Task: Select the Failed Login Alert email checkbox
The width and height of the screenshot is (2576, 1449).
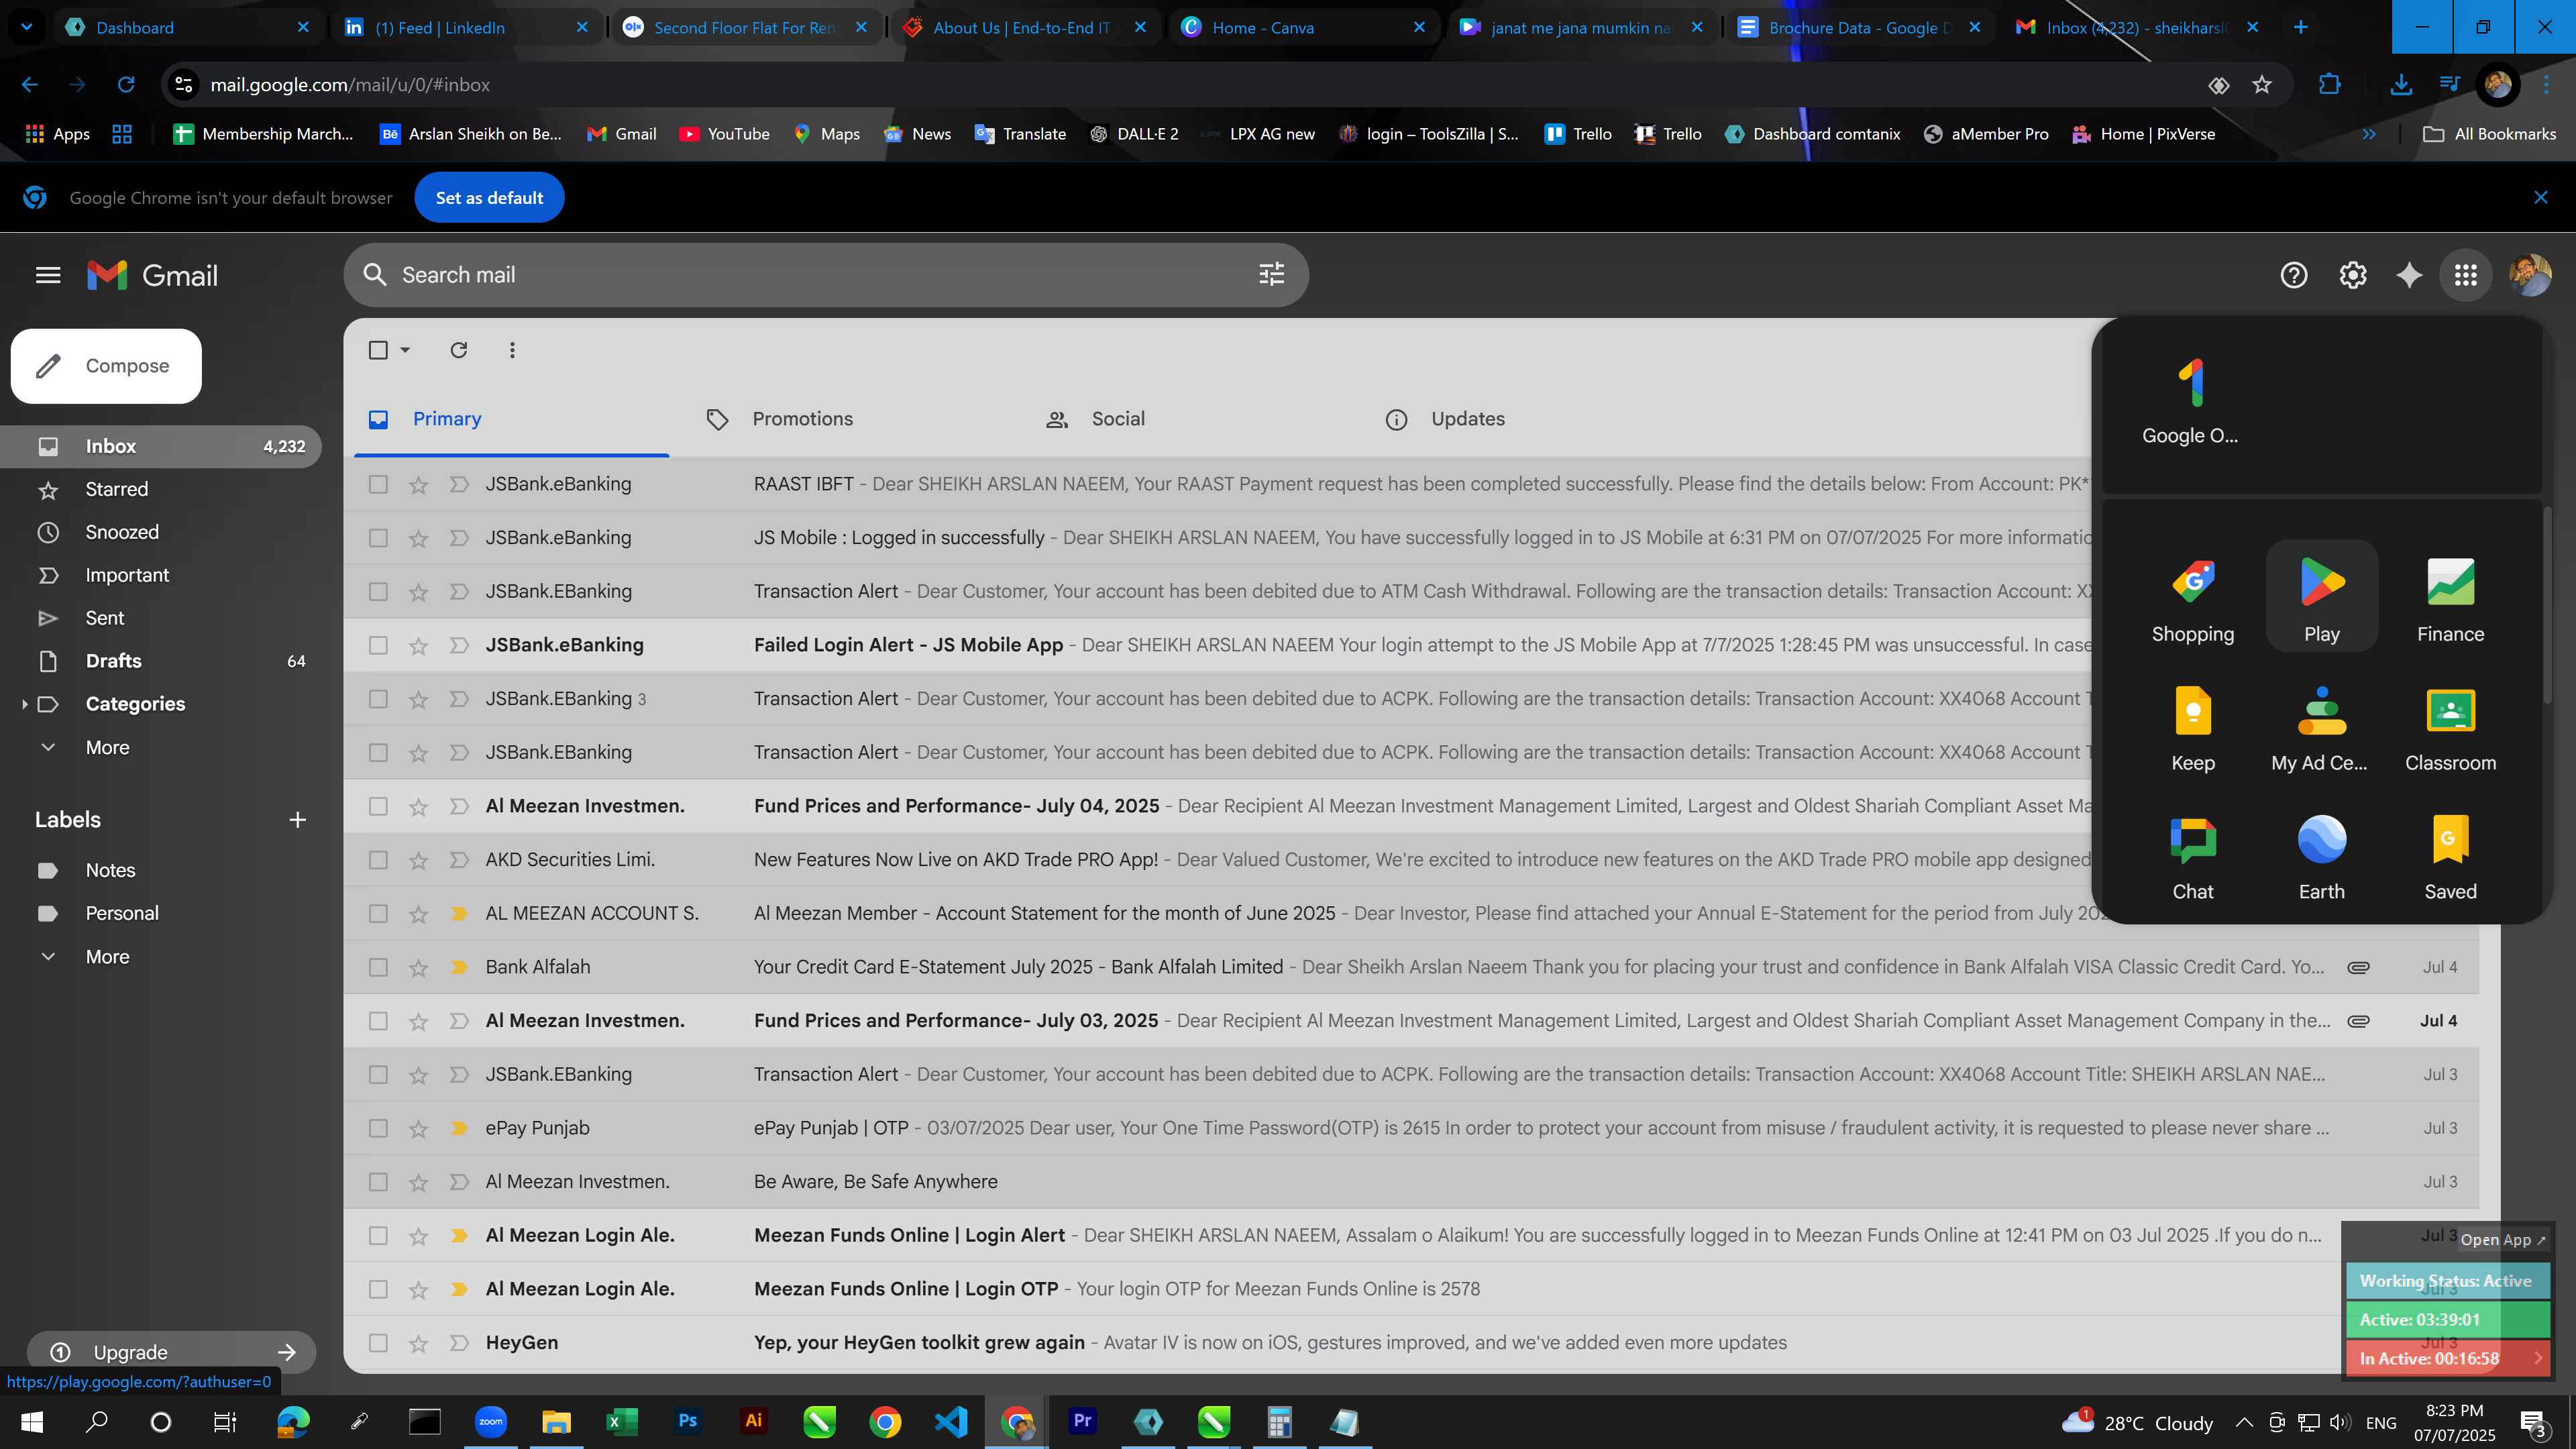Action: coord(378,645)
